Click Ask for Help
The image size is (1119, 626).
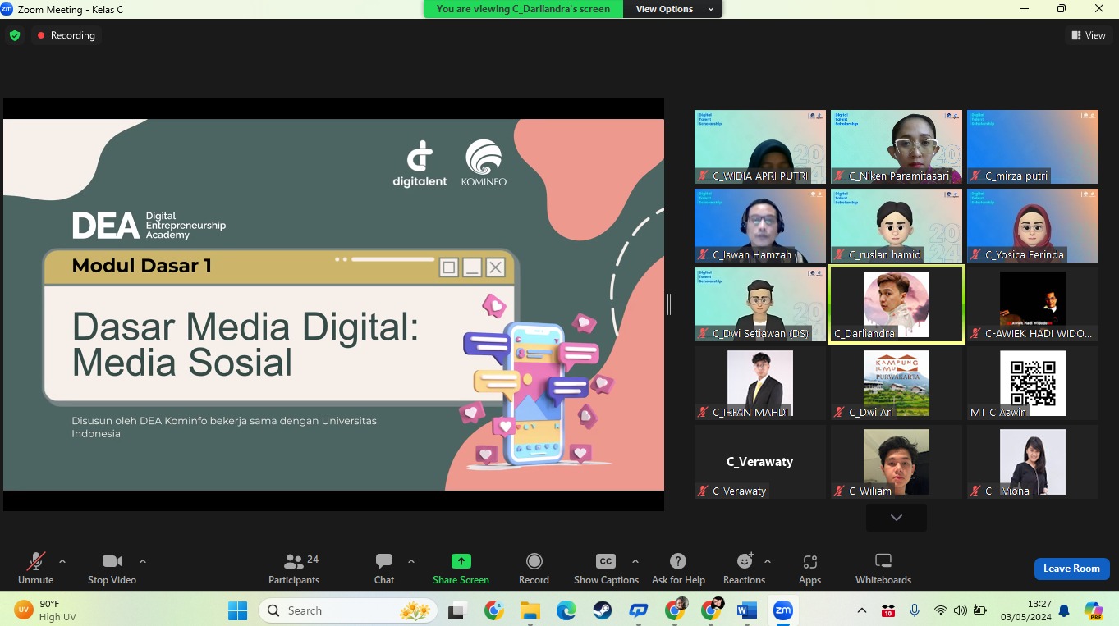678,567
